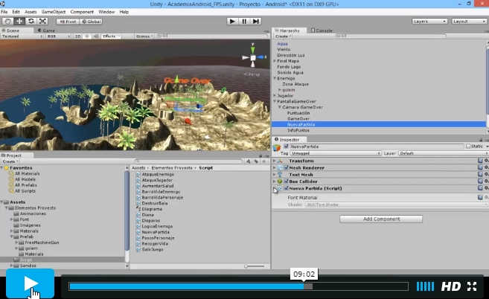Image resolution: width=489 pixels, height=299 pixels.
Task: Open the Layers dropdown
Action: [x=429, y=22]
